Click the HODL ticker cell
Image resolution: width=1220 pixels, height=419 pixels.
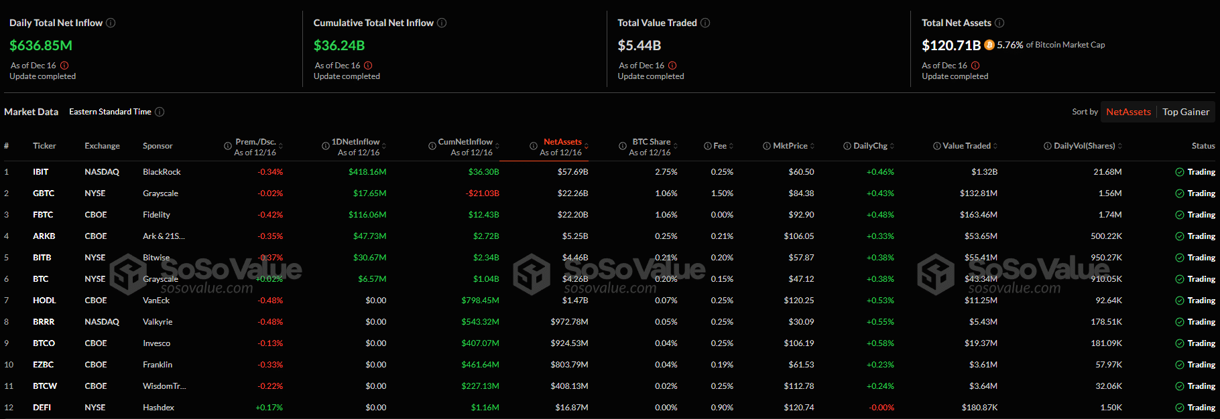coord(44,301)
